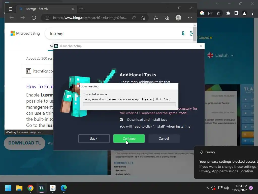The height and width of the screenshot is (194, 258).
Task: Click Back in TLauncher Setup
Action: pos(94,139)
